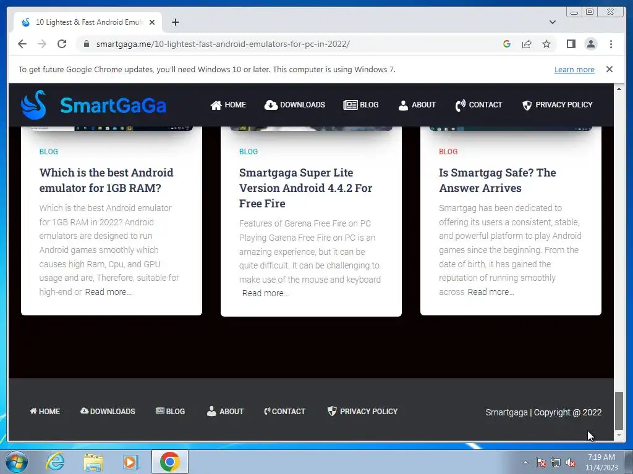Open a new tab with plus icon
The image size is (633, 474).
(x=175, y=22)
